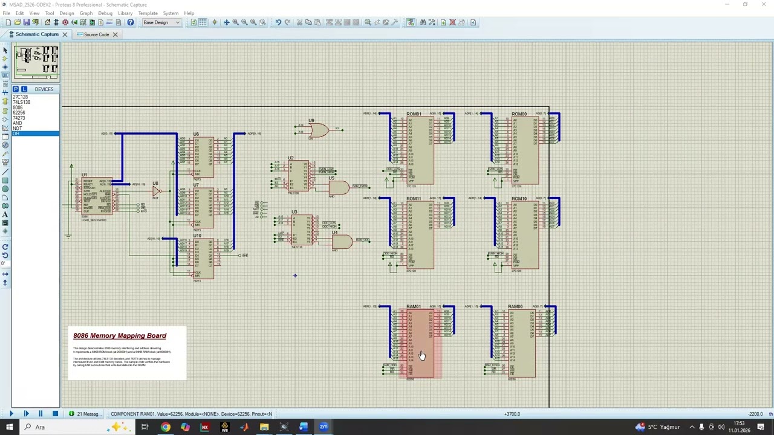Remove current sheet red X icon
The height and width of the screenshot is (435, 774).
coord(452,22)
